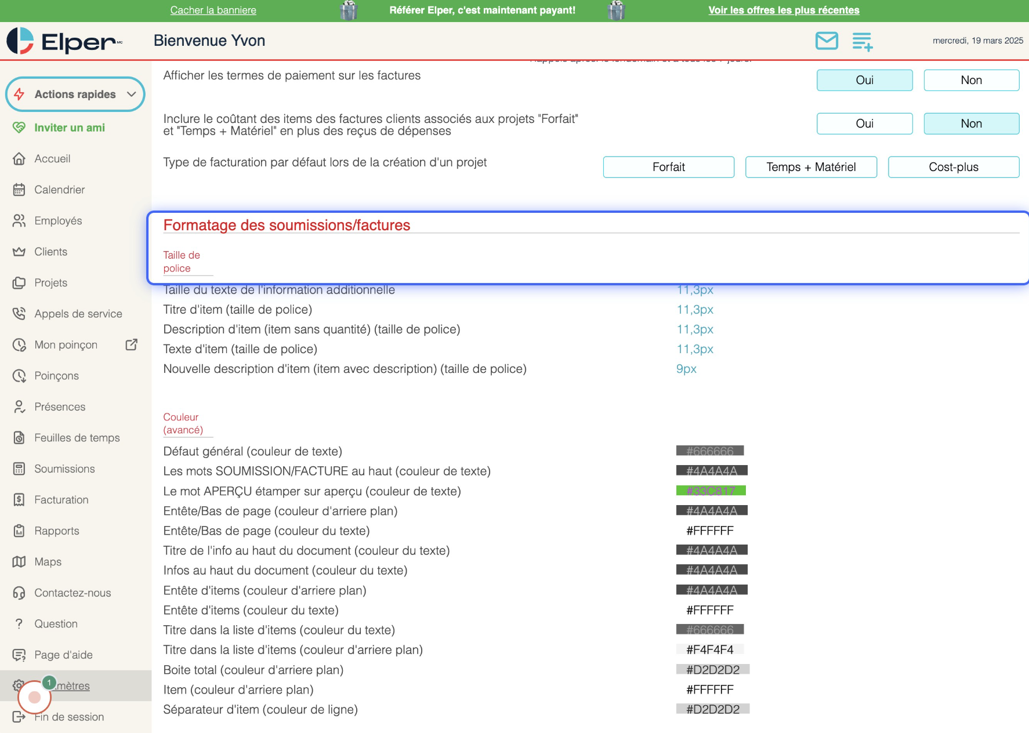Open Rapports in sidebar
1029x733 pixels.
point(57,531)
